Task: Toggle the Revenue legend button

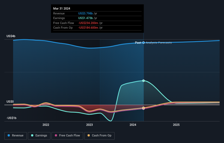Action: pos(16,136)
